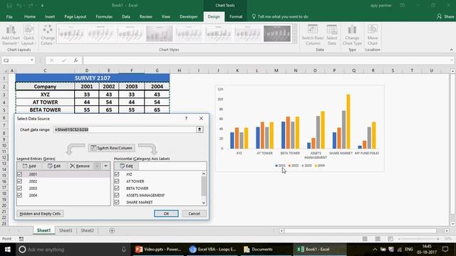Click Select Data ribbon icon
The height and width of the screenshot is (256, 456).
332,35
